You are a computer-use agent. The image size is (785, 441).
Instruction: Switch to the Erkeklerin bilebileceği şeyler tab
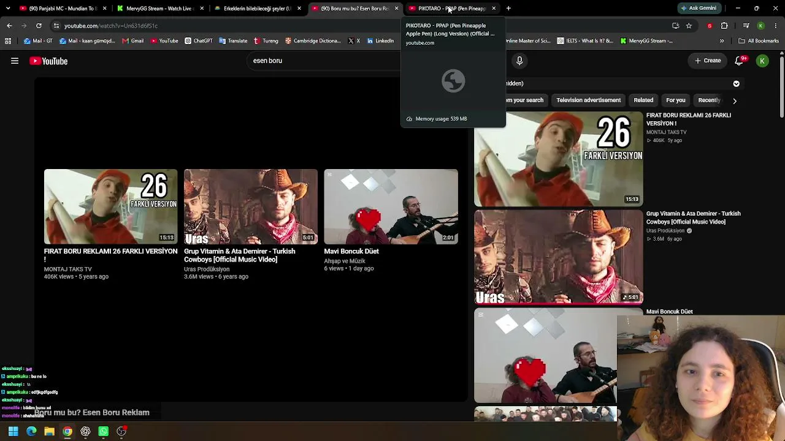click(258, 9)
